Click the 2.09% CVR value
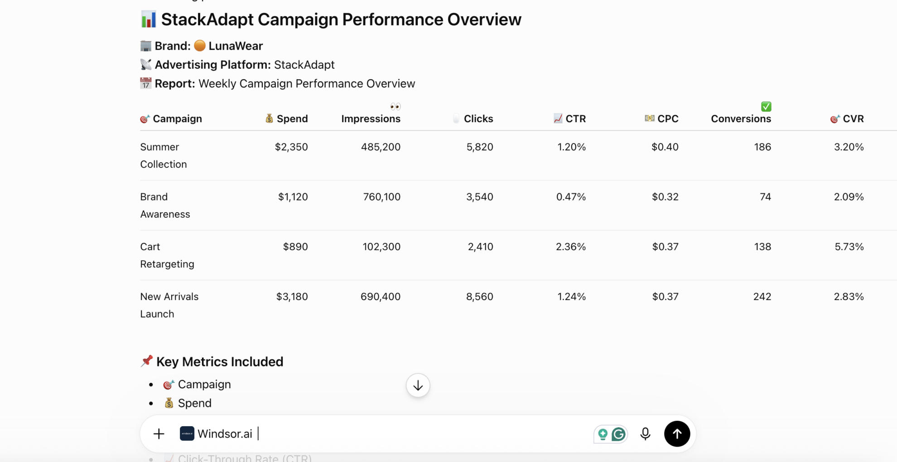 (x=849, y=197)
